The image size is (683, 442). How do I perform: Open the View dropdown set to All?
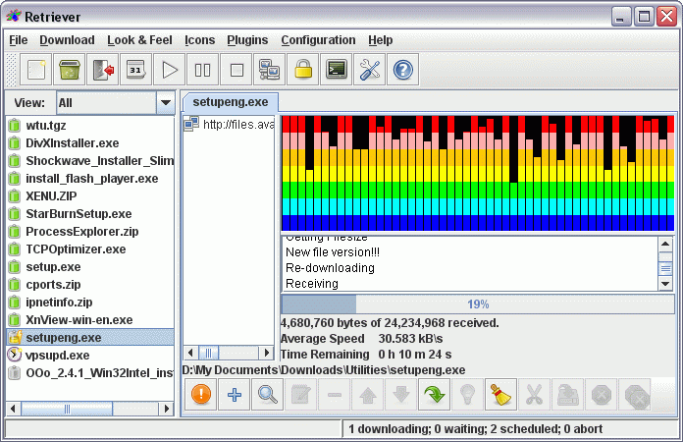click(x=114, y=102)
